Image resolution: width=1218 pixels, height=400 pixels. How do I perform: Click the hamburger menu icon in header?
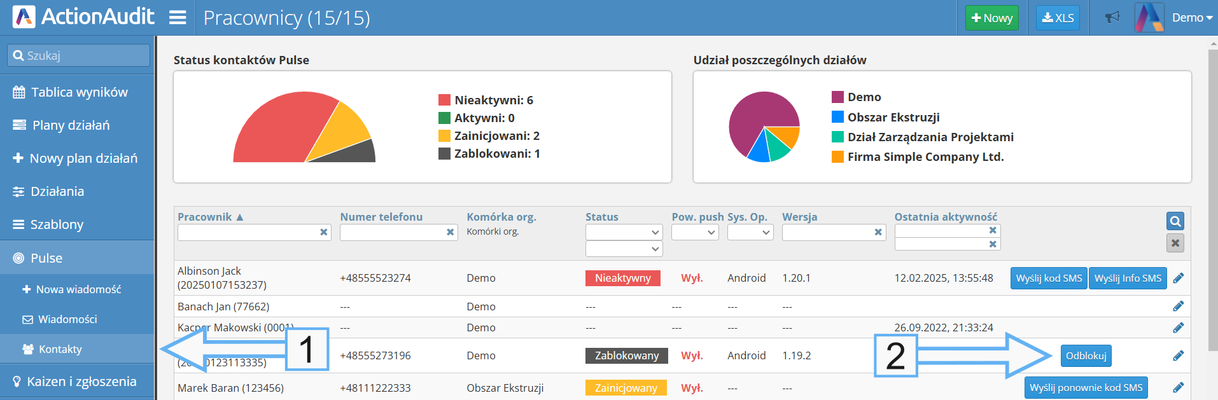coord(178,18)
